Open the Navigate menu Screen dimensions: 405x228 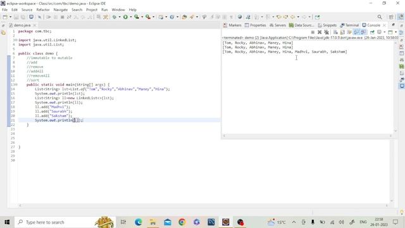61,10
